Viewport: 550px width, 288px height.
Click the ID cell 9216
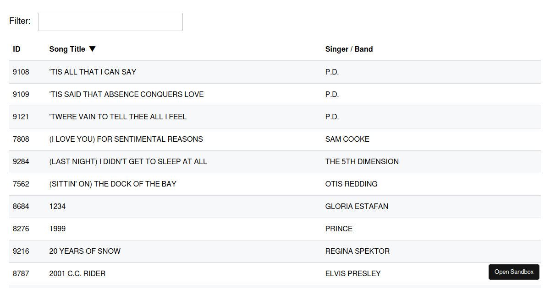pyautogui.click(x=21, y=251)
